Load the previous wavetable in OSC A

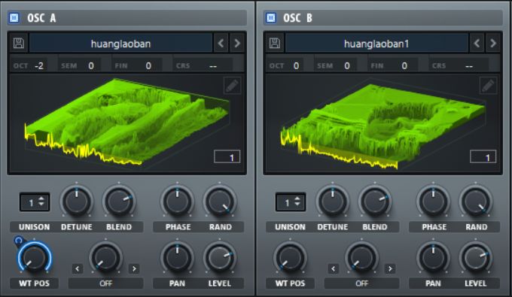(x=221, y=43)
